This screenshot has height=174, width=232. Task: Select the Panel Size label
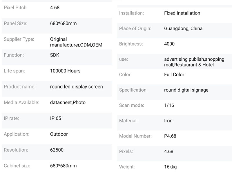15,23
